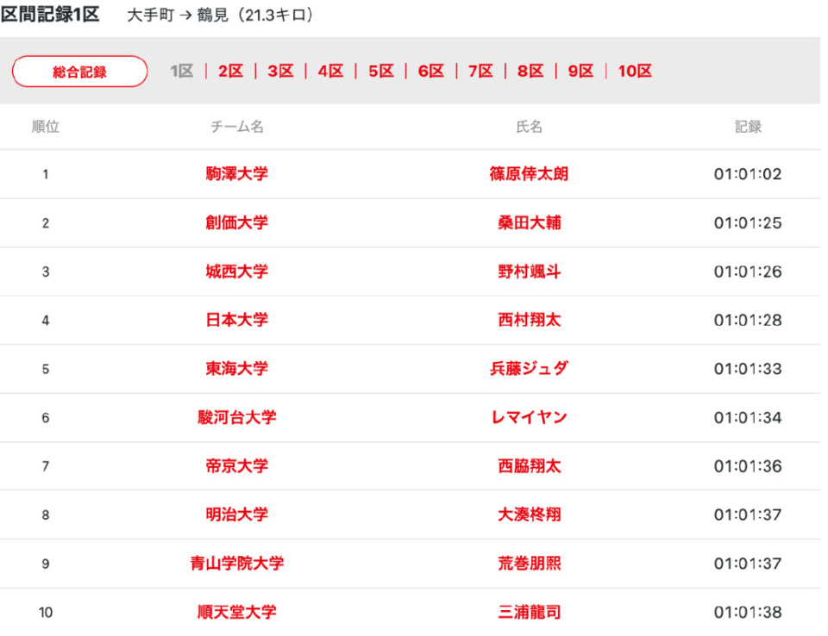The image size is (828, 636).
Task: Open the 駒澤大学 team link
Action: coord(237,174)
